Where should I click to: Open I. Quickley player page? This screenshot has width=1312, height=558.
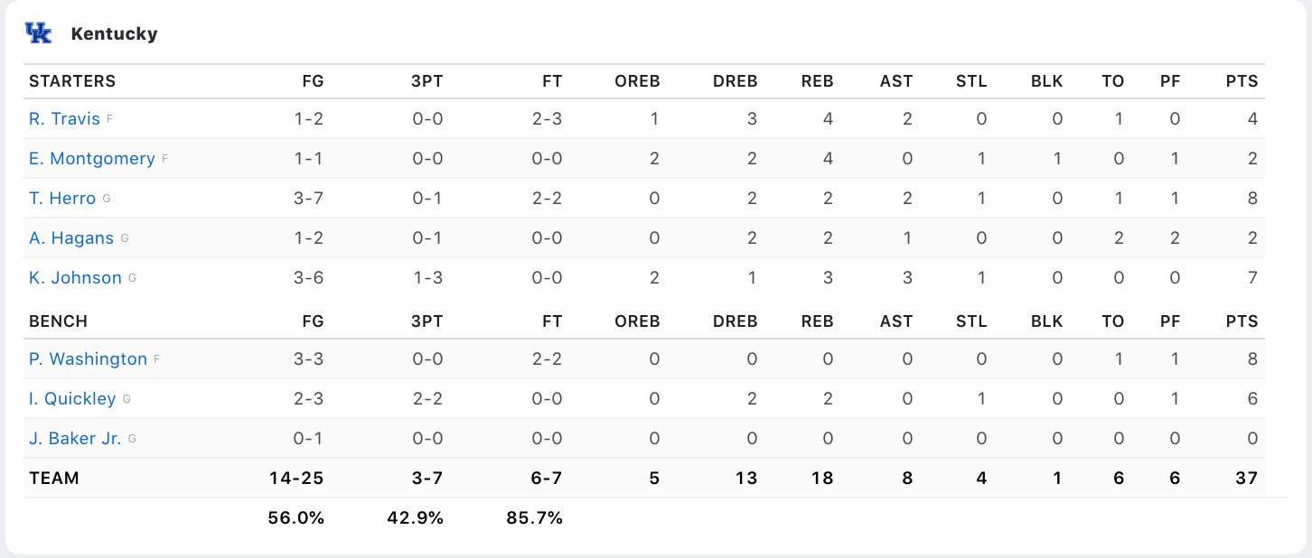(x=72, y=399)
